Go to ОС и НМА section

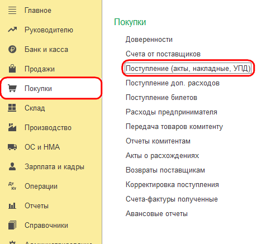pyautogui.click(x=42, y=147)
